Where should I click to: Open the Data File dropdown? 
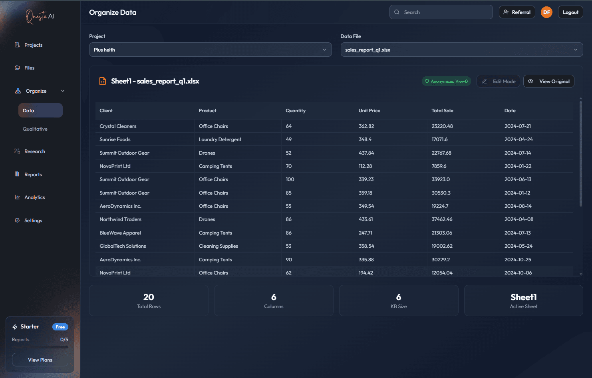coord(461,50)
